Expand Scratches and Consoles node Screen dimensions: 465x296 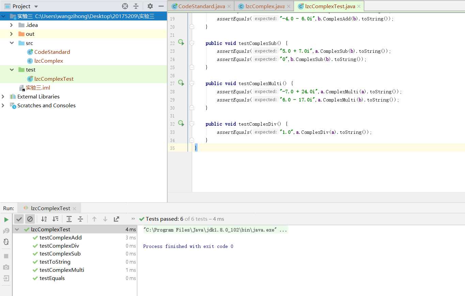coord(3,105)
